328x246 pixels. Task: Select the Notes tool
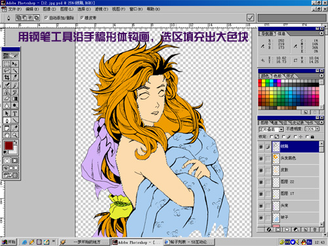7,128
